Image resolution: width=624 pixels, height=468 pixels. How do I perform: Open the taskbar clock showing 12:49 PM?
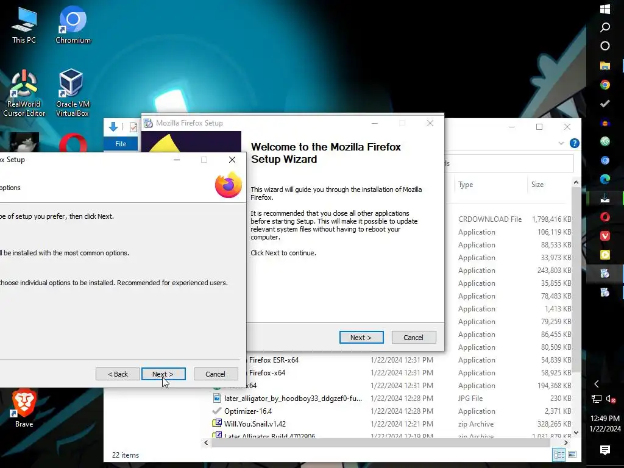pos(605,424)
